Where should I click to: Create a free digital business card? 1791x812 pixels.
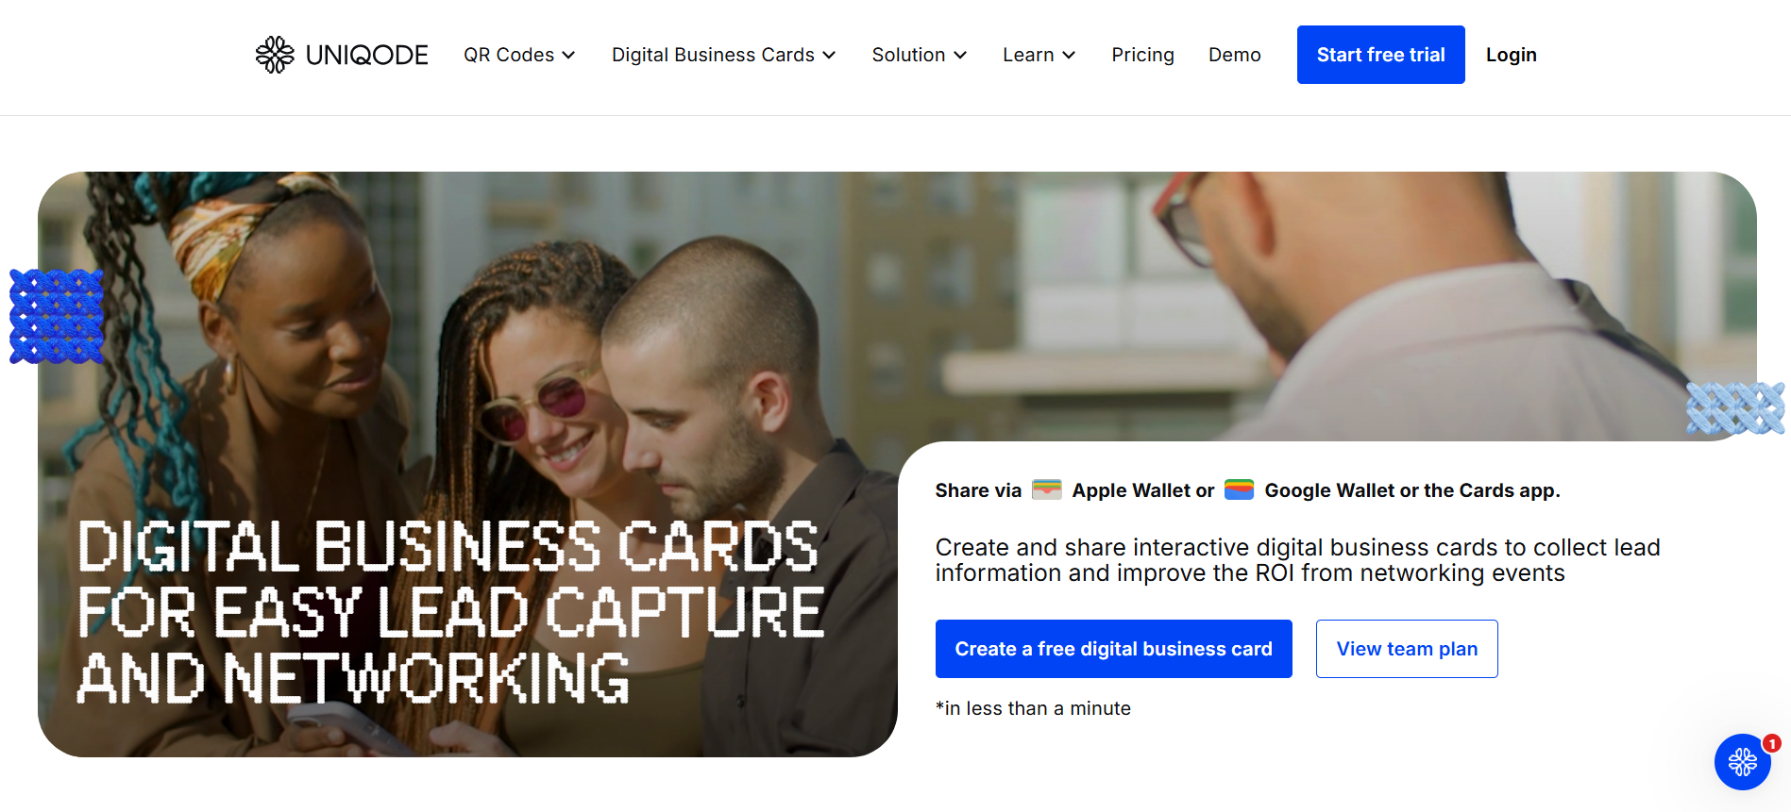click(1113, 649)
